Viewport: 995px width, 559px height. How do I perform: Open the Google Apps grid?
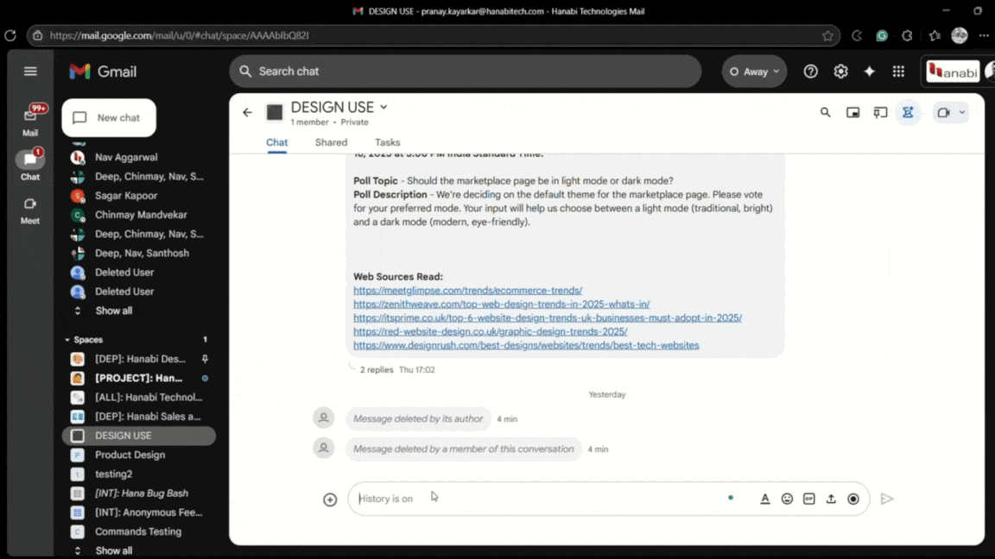point(897,71)
